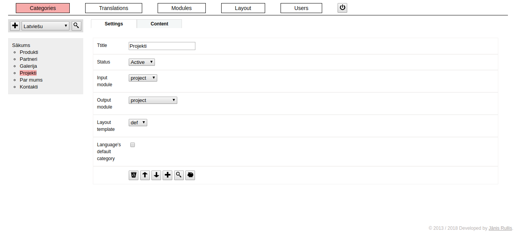The width and height of the screenshot is (516, 234).
Task: Move category down with the down arrow
Action: point(156,175)
